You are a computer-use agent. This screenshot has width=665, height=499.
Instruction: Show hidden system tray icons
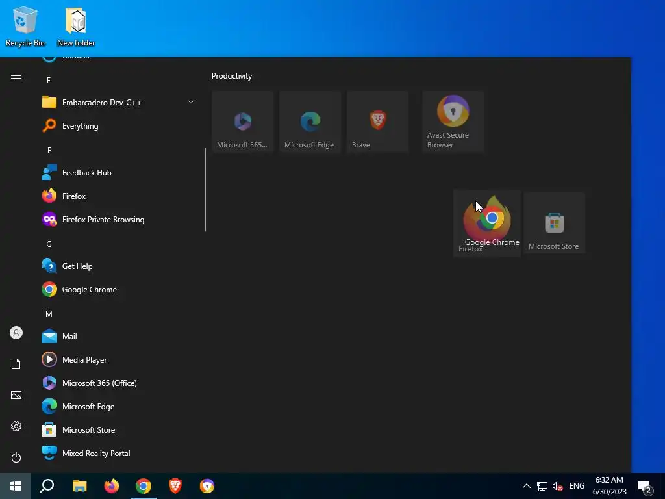pyautogui.click(x=526, y=486)
